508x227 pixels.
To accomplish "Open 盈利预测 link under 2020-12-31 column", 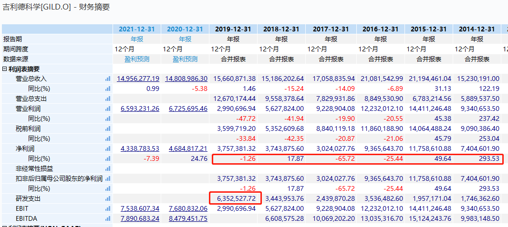I will tap(185, 59).
